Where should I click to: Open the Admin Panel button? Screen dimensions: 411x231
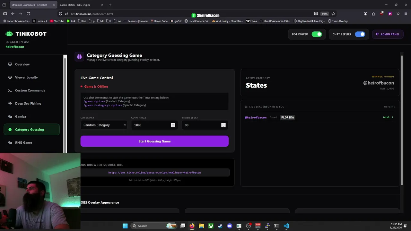coord(388,34)
